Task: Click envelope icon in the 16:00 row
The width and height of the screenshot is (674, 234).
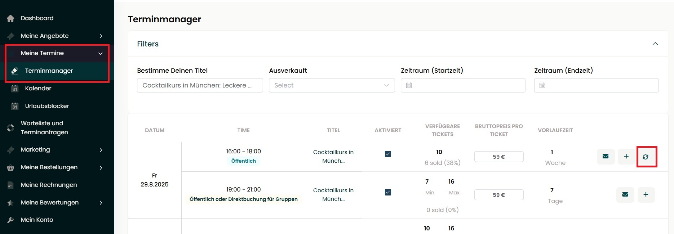Action: point(606,157)
